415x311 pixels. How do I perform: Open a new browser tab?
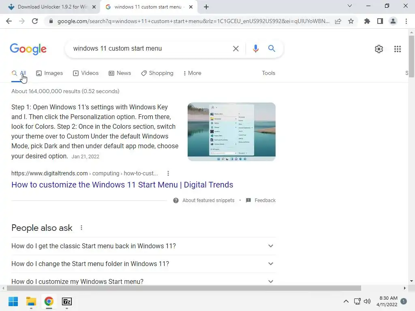click(206, 7)
